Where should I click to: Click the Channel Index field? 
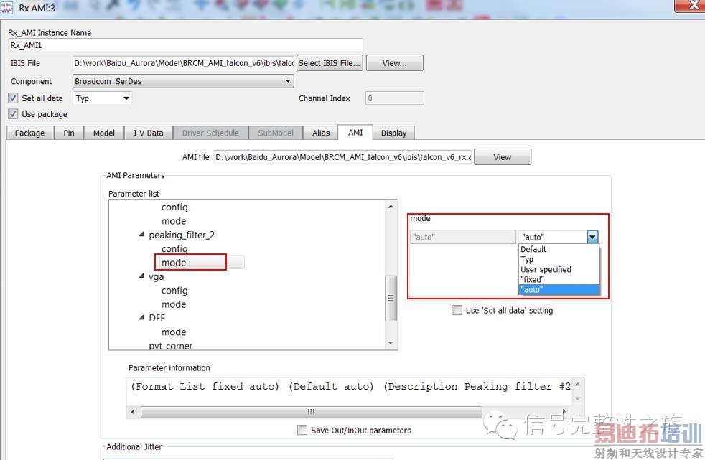[395, 98]
